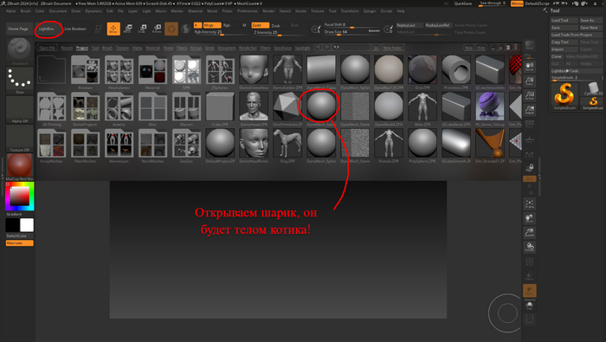The height and width of the screenshot is (342, 606).
Task: Click the New Folder button
Action: [x=392, y=48]
